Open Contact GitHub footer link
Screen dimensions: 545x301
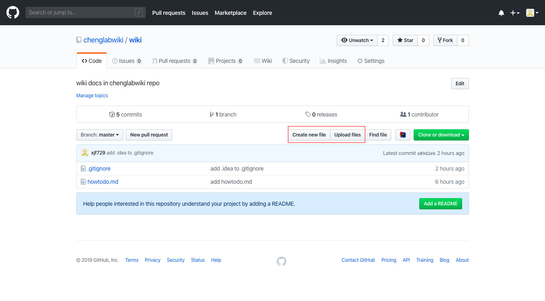(358, 260)
